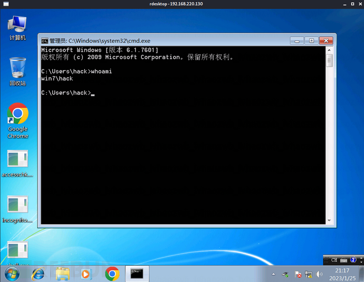
Task: Open Windows Explorer folder taskbar icon
Action: tap(63, 274)
